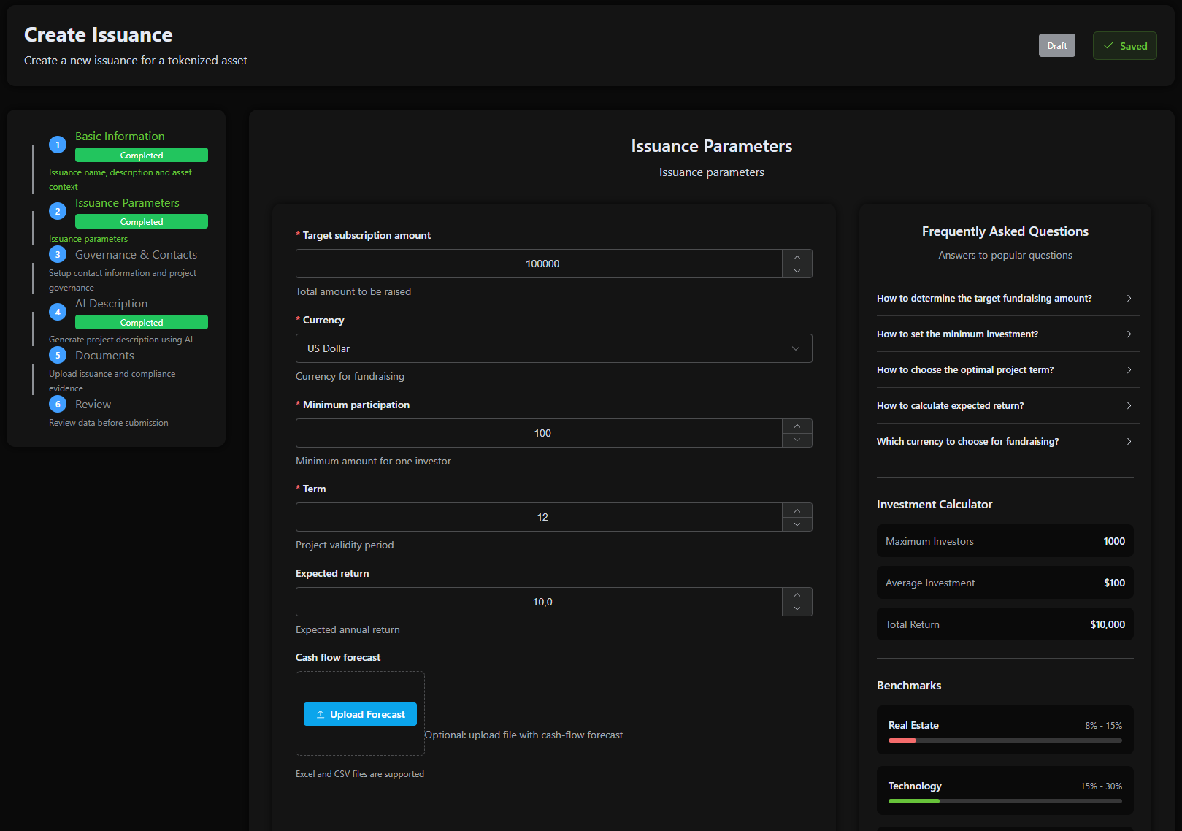Increase Minimum participation with up arrow
Viewport: 1182px width, 831px height.
[797, 426]
